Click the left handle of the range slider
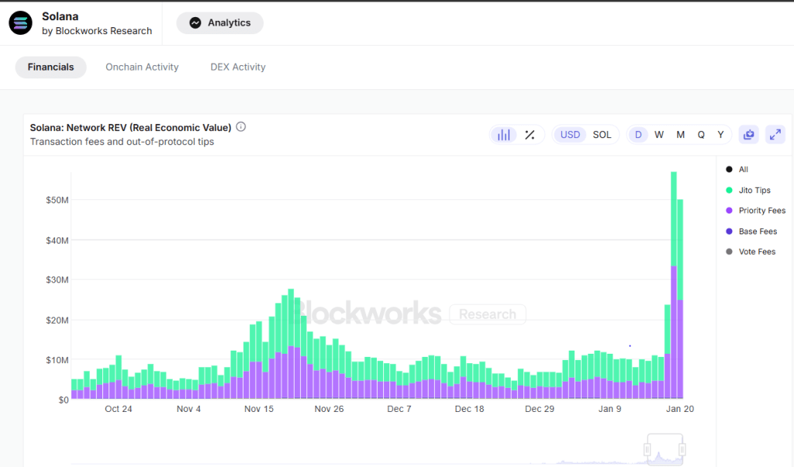This screenshot has height=467, width=794. [x=647, y=449]
